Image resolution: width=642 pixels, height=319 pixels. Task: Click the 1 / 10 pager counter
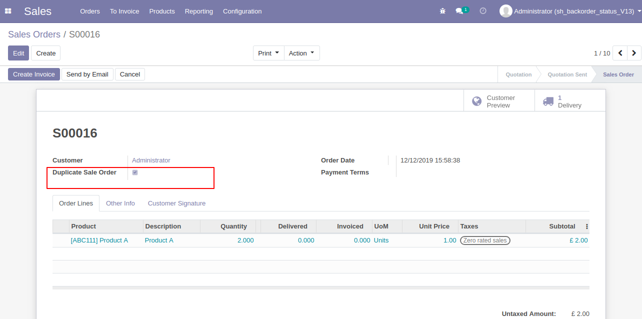602,53
